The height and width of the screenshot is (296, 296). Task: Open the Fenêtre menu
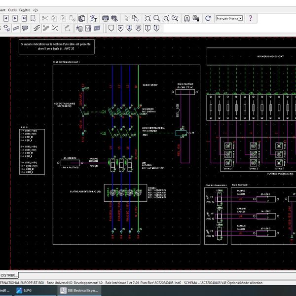pos(26,9)
